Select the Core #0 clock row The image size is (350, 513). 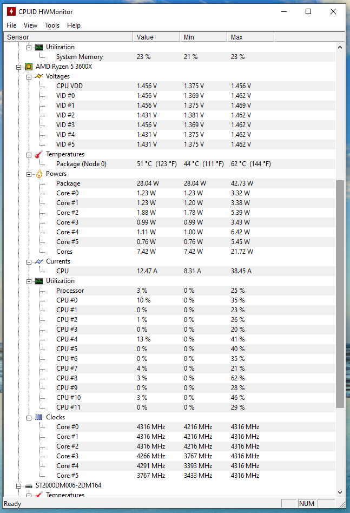click(195, 427)
